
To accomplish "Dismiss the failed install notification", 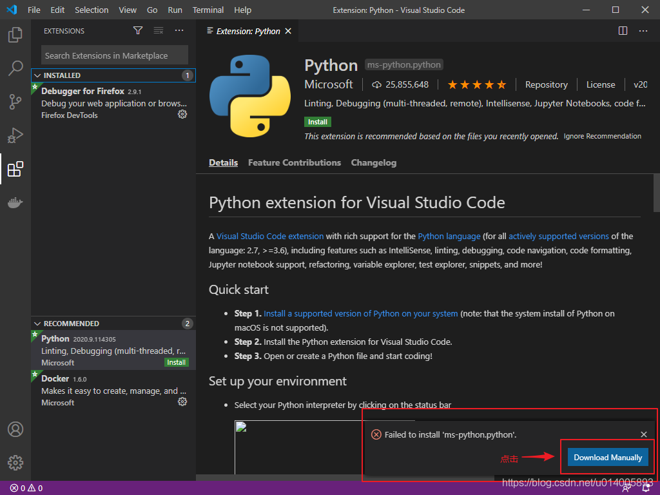I will coord(644,434).
